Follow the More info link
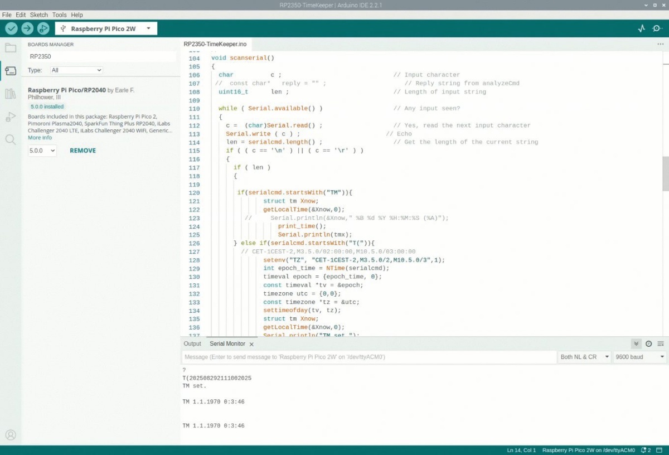Screen dimensions: 669x455 (40, 138)
